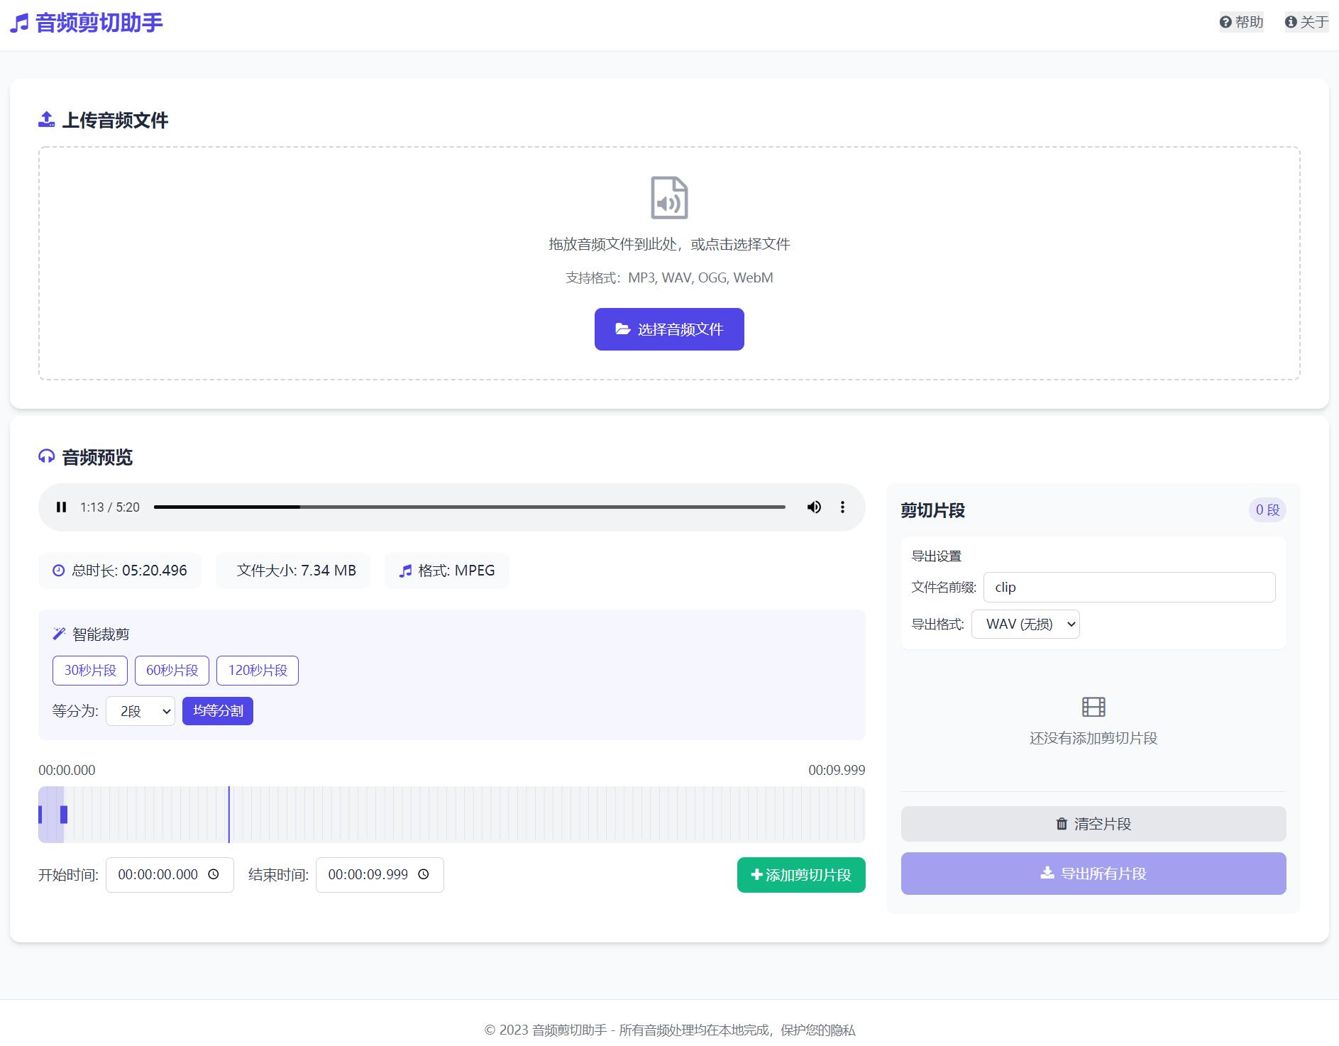The height and width of the screenshot is (1046, 1339).
Task: Open audio player more options menu
Action: click(842, 507)
